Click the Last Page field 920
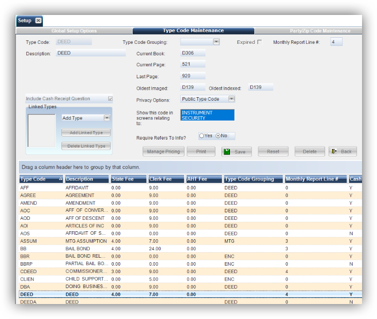 click(193, 76)
